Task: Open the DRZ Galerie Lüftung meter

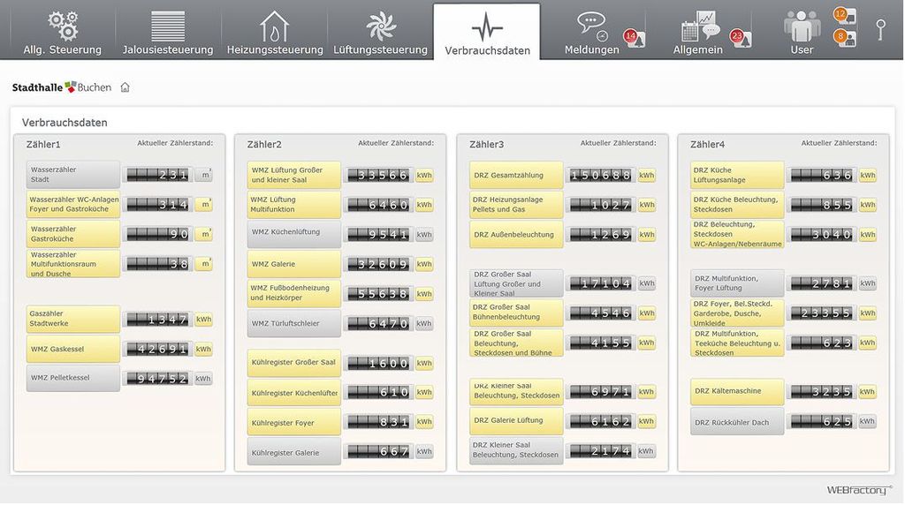Action: tap(516, 421)
